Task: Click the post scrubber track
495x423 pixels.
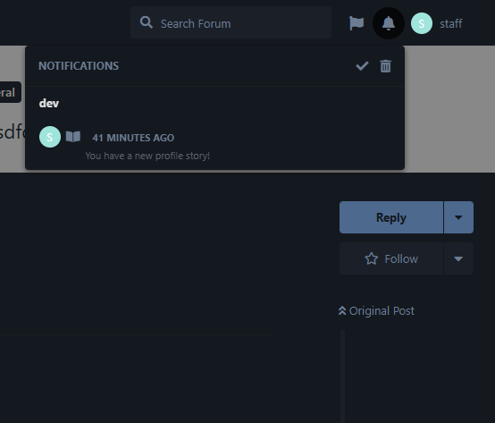Action: 343,376
